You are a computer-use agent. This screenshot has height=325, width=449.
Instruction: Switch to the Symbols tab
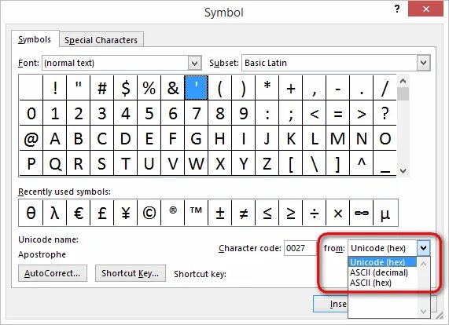35,39
